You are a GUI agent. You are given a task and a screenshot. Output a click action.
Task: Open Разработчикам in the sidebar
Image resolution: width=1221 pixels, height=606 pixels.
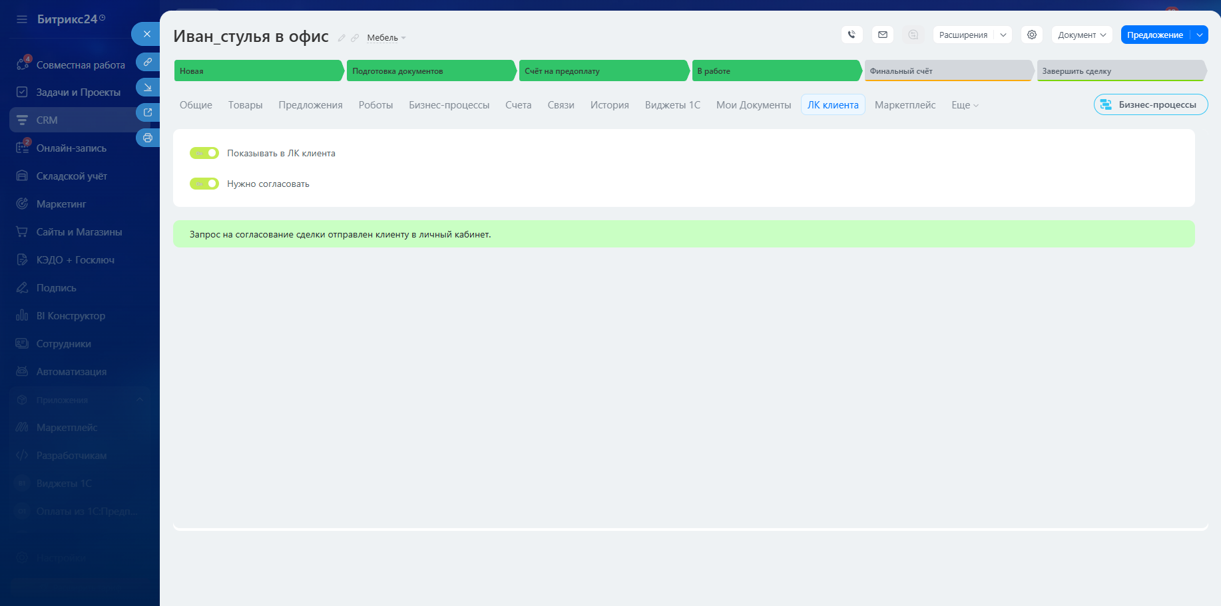coord(71,456)
